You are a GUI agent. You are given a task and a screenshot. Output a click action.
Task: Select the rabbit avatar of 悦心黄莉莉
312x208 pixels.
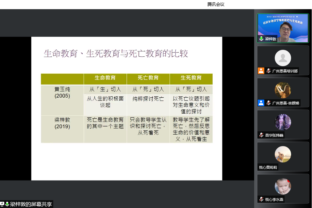click(x=283, y=154)
